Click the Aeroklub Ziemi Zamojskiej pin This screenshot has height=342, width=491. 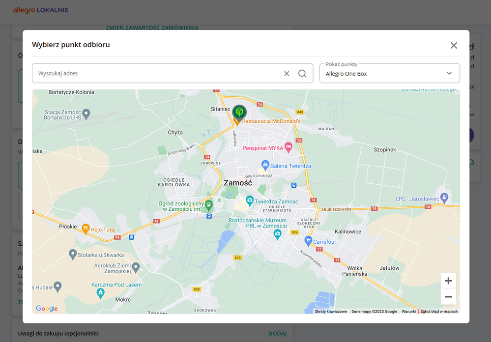[136, 267]
